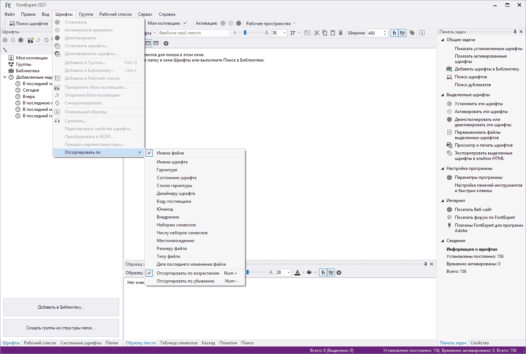Viewport: 526px width, 354px height.
Task: Choose sort by Гарнитуре
Action: click(x=195, y=170)
